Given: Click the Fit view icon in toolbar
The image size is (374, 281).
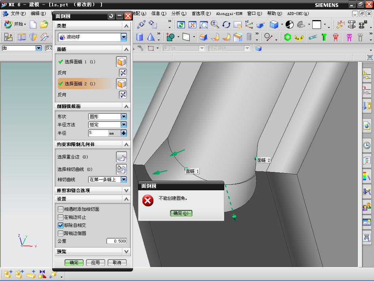Looking at the screenshot, I should [192, 25].
